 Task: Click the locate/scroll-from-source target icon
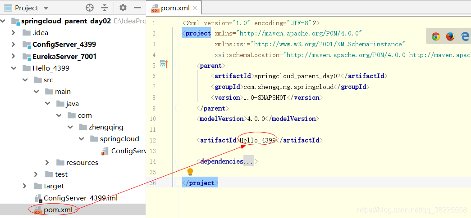[90, 8]
